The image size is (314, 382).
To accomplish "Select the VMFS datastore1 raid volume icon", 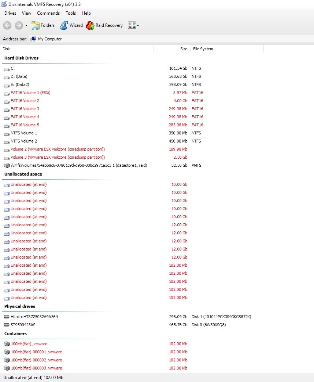I will tap(7, 165).
